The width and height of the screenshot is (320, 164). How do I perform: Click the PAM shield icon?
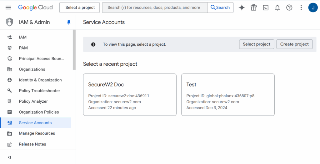coord(9,48)
